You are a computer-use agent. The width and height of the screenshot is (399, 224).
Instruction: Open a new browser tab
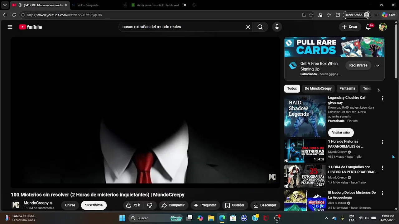coord(194,5)
